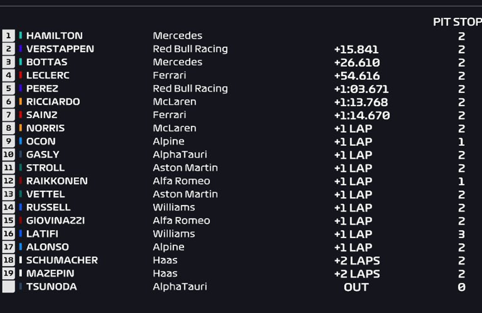Viewport: 482px width, 313px height.
Task: Click Schumacher's white Haas color marker
Action: (x=21, y=260)
